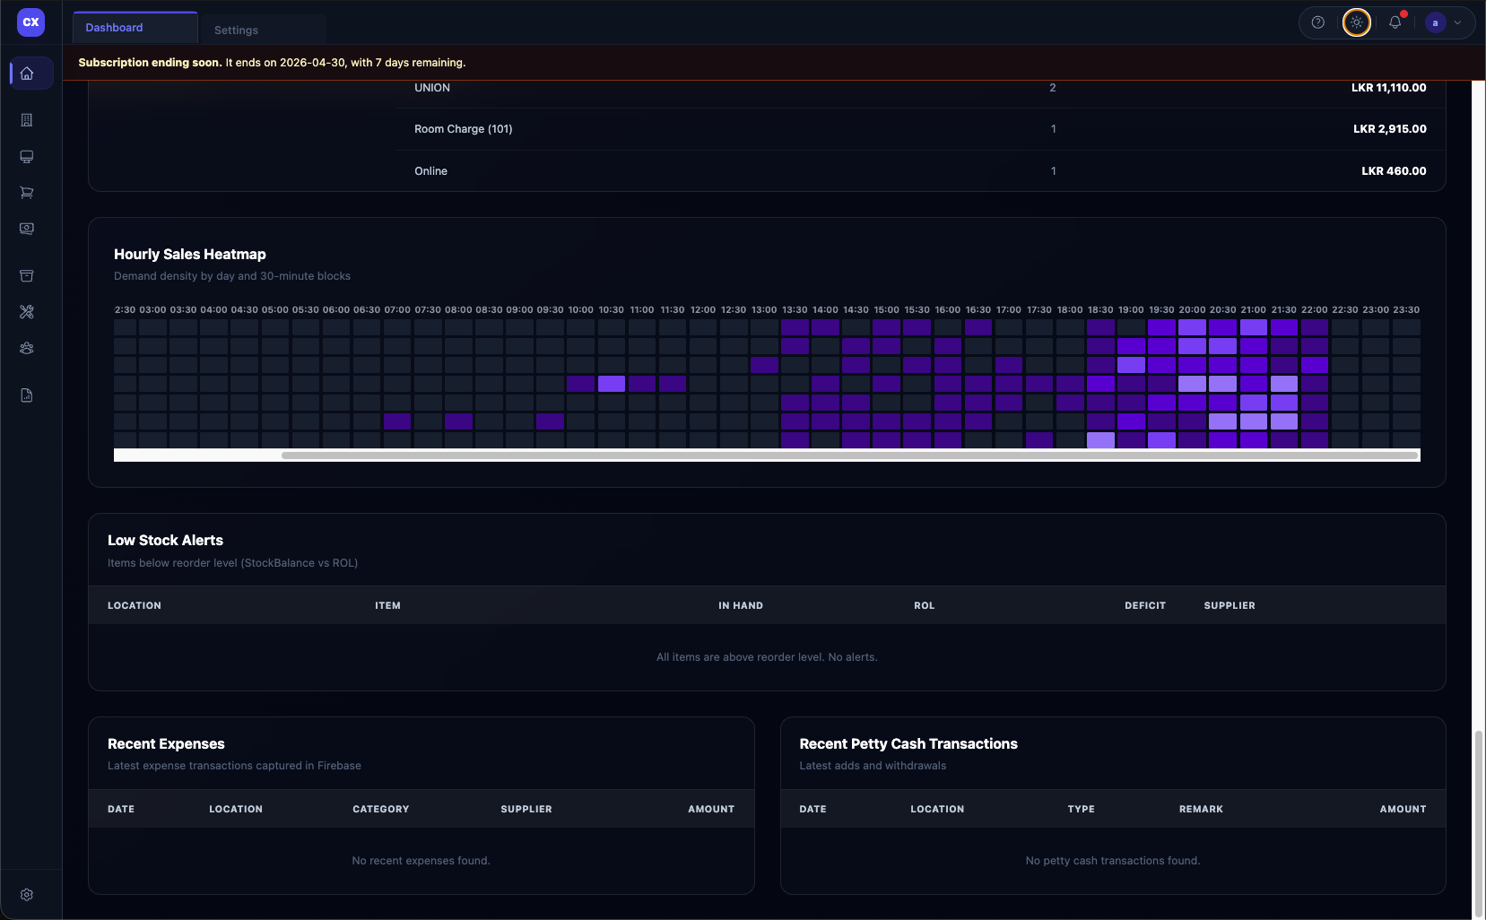Image resolution: width=1486 pixels, height=920 pixels.
Task: Select the cash banknote sidebar icon
Action: [27, 229]
